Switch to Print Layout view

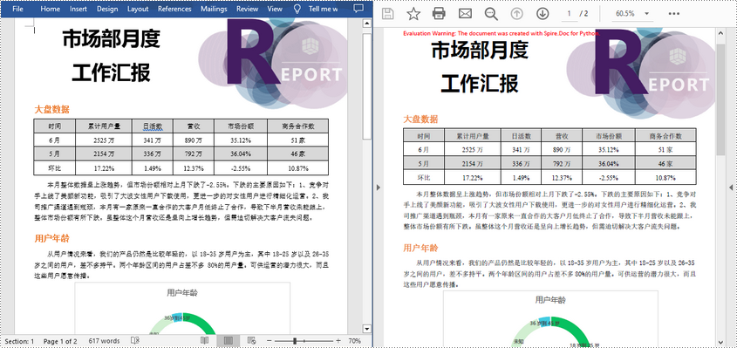pyautogui.click(x=229, y=340)
